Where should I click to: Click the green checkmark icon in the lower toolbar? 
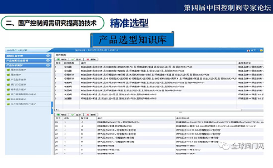click(x=73, y=115)
